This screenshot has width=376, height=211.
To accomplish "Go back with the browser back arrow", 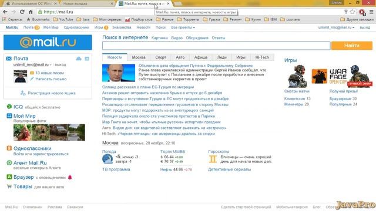I will (x=5, y=12).
